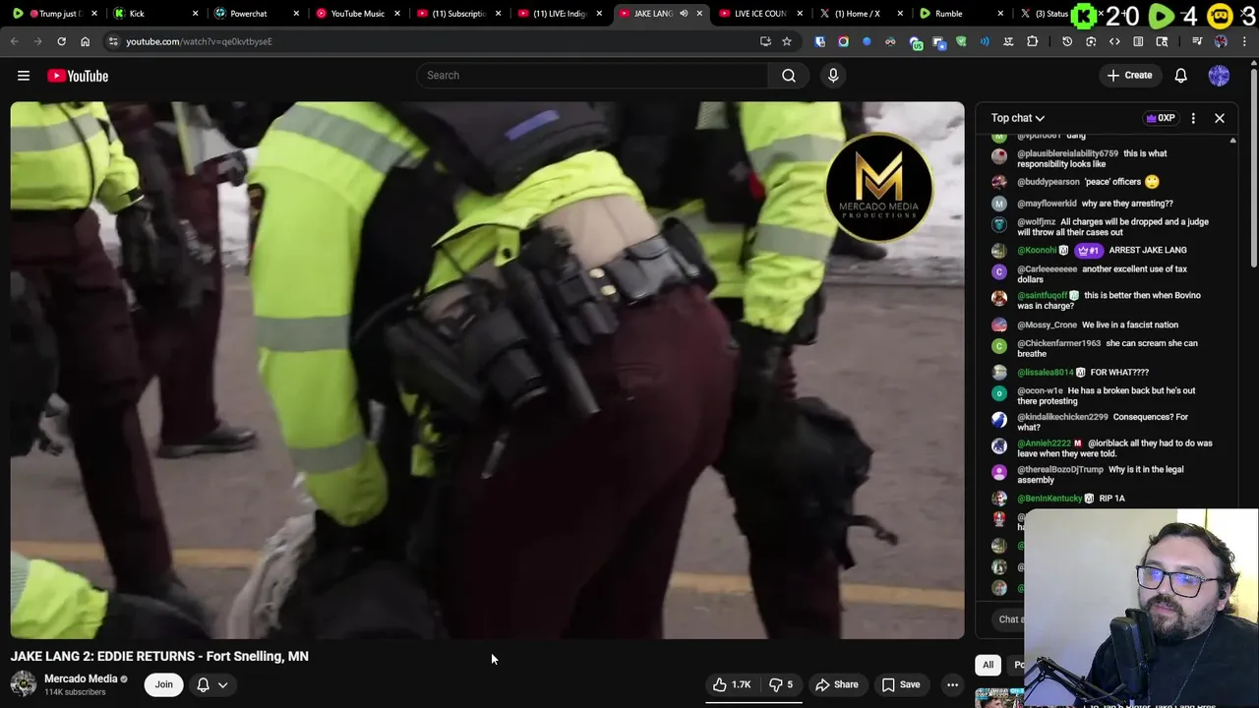Open the green shield extension
This screenshot has height=708, width=1259.
[x=961, y=41]
